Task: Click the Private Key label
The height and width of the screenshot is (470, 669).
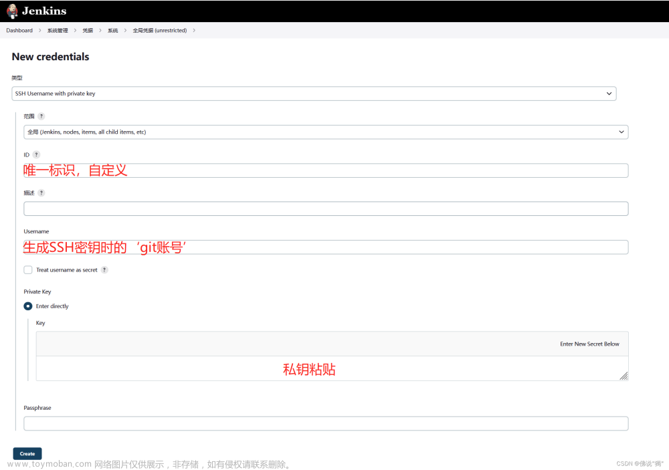Action: point(37,291)
